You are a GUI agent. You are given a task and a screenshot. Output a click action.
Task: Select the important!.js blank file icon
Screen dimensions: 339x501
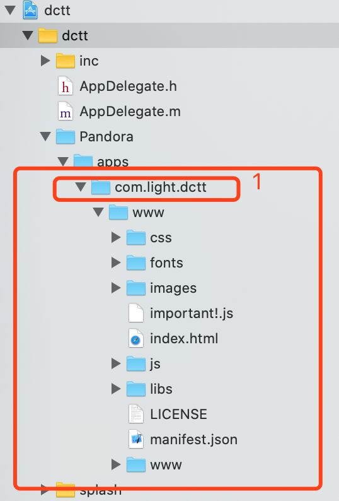coord(136,313)
